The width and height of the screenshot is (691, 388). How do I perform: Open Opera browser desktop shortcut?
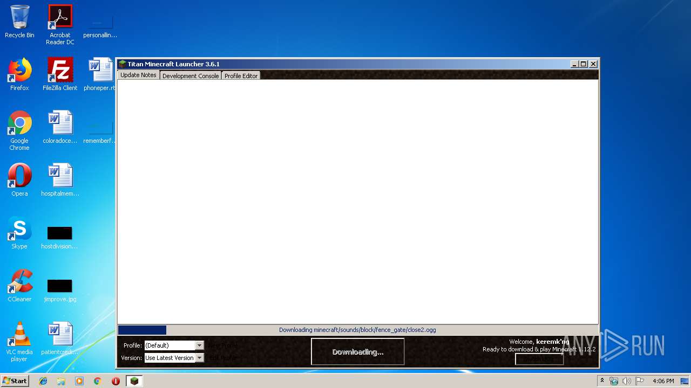tap(19, 180)
